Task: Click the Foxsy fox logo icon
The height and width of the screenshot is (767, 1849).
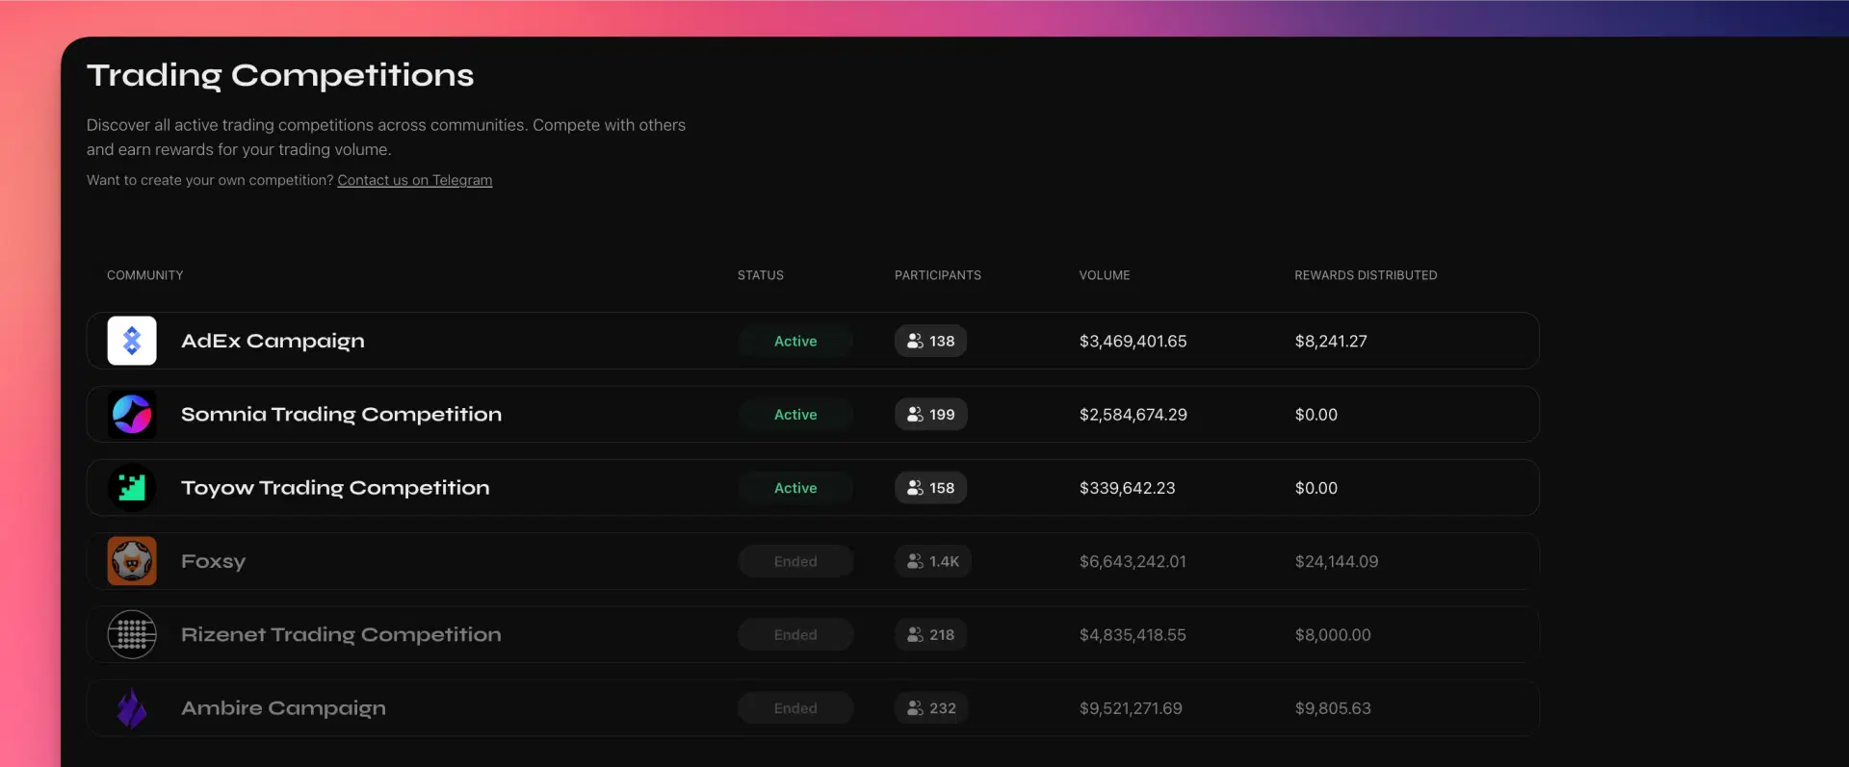Action: click(x=132, y=561)
